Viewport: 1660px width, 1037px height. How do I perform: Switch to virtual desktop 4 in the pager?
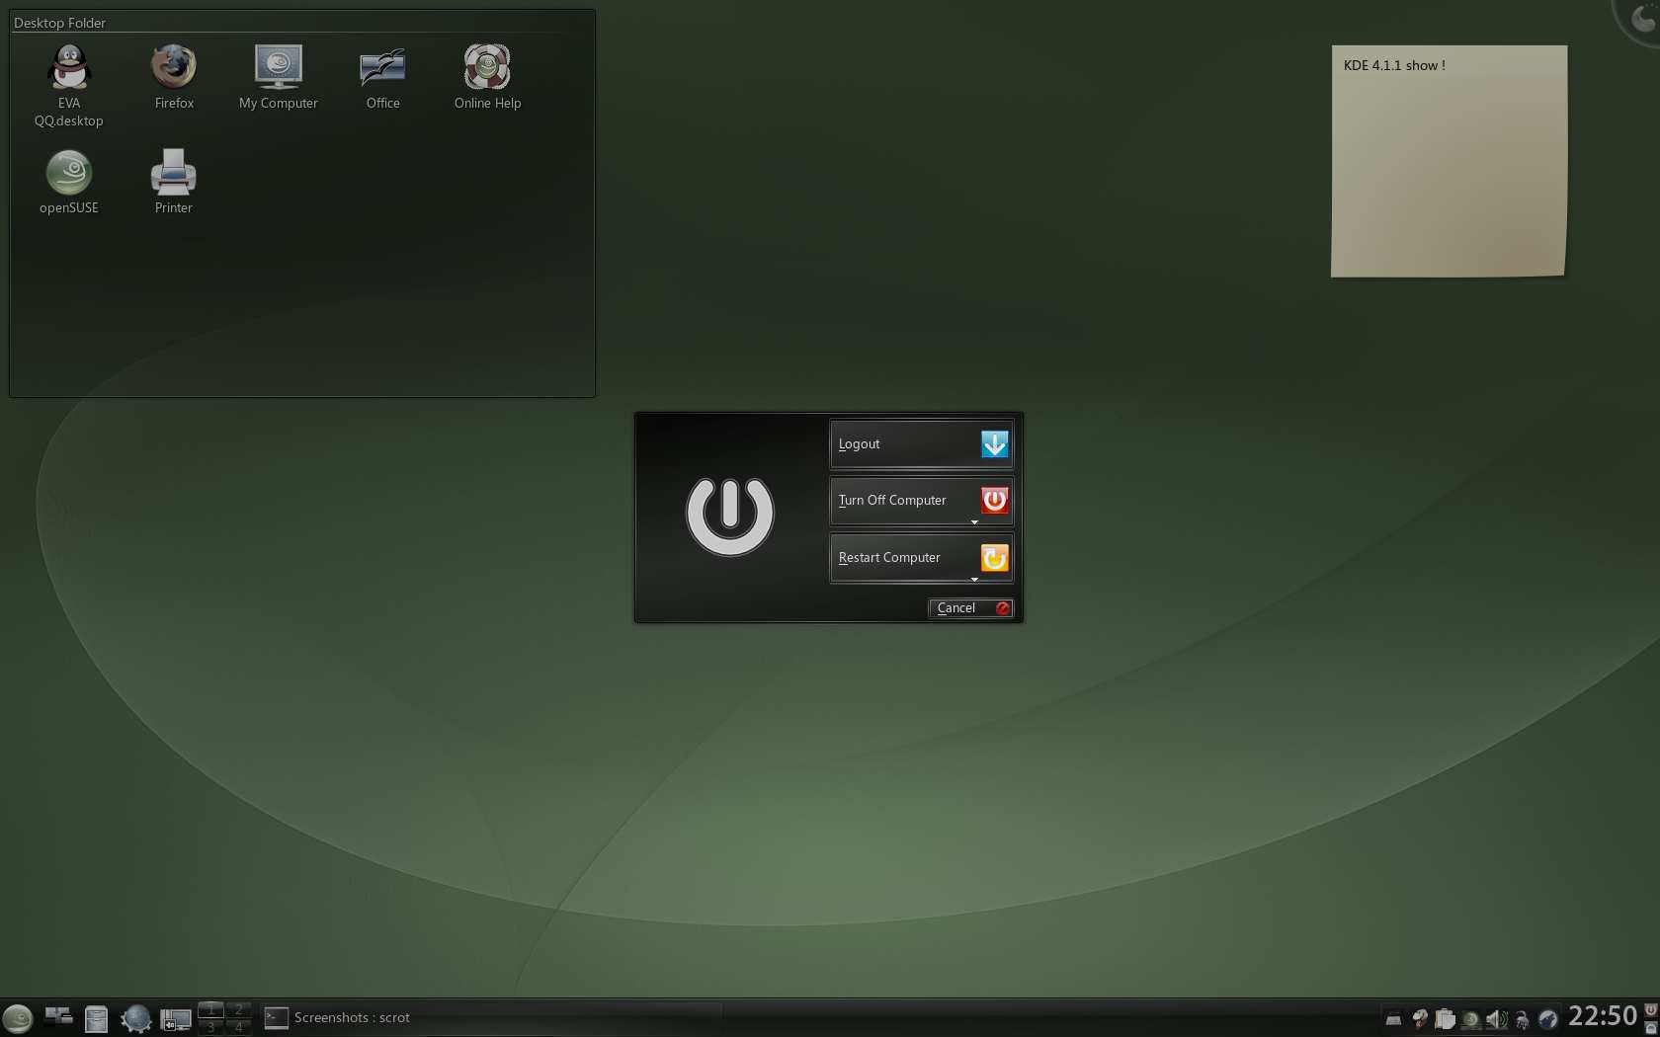tap(238, 1026)
